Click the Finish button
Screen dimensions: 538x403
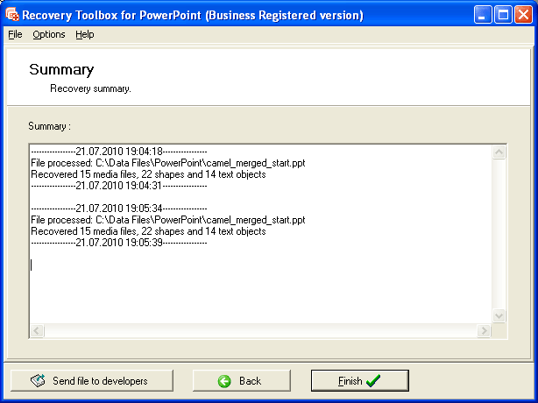360,381
